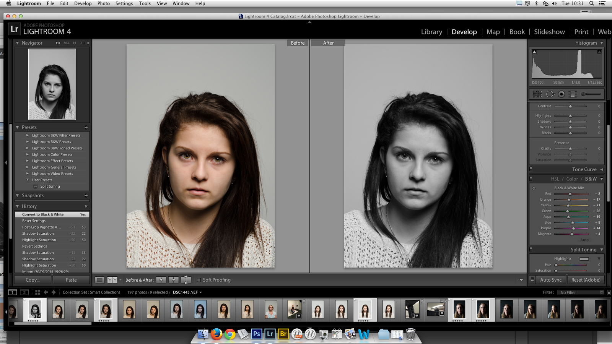The width and height of the screenshot is (612, 344).
Task: Open Spotlight search in menu bar
Action: click(592, 3)
